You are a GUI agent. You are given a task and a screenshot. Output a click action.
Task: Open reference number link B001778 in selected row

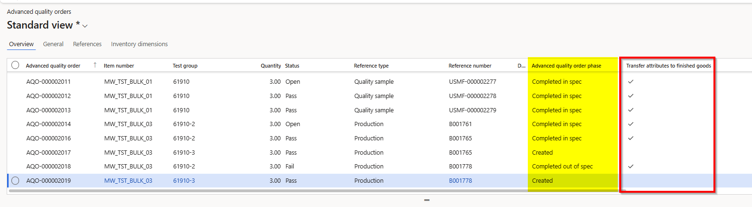pyautogui.click(x=460, y=181)
